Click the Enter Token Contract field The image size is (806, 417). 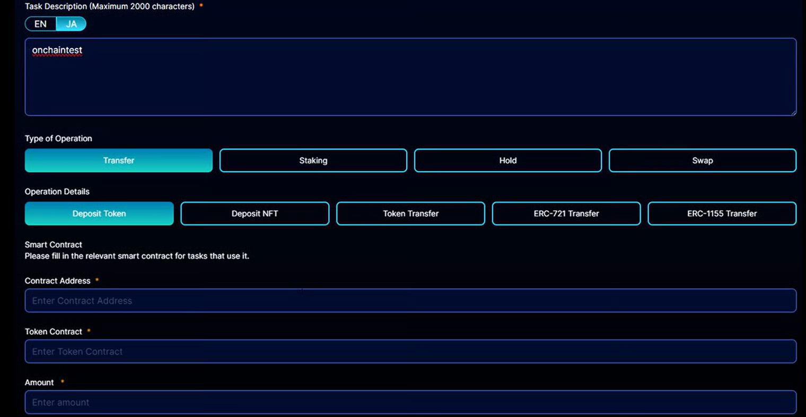coord(410,351)
